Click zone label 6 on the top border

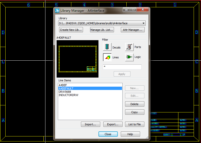(x=28, y=5)
